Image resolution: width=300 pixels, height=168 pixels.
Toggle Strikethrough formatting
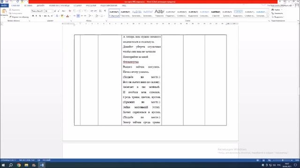45,16
